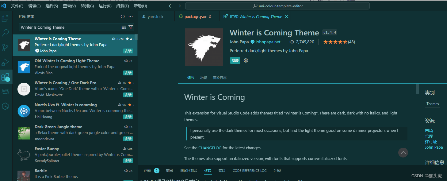
Task: Open the Manage gear on the extension page
Action: point(246,60)
